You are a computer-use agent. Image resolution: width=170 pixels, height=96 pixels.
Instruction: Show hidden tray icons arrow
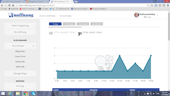[142, 94]
